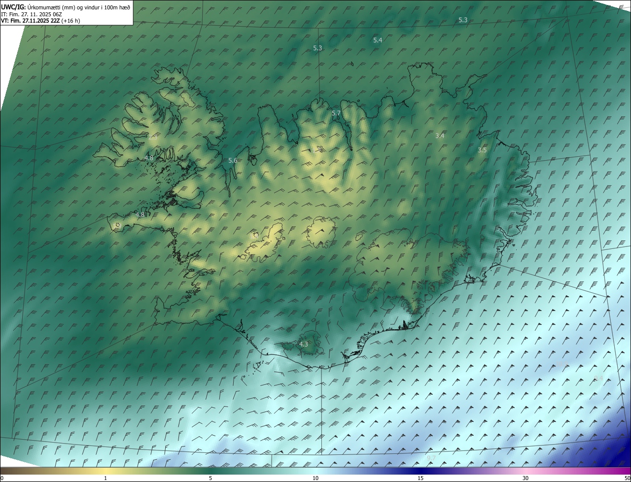Click the 4.3 value label near the south coast
Image resolution: width=631 pixels, height=482 pixels.
(303, 344)
